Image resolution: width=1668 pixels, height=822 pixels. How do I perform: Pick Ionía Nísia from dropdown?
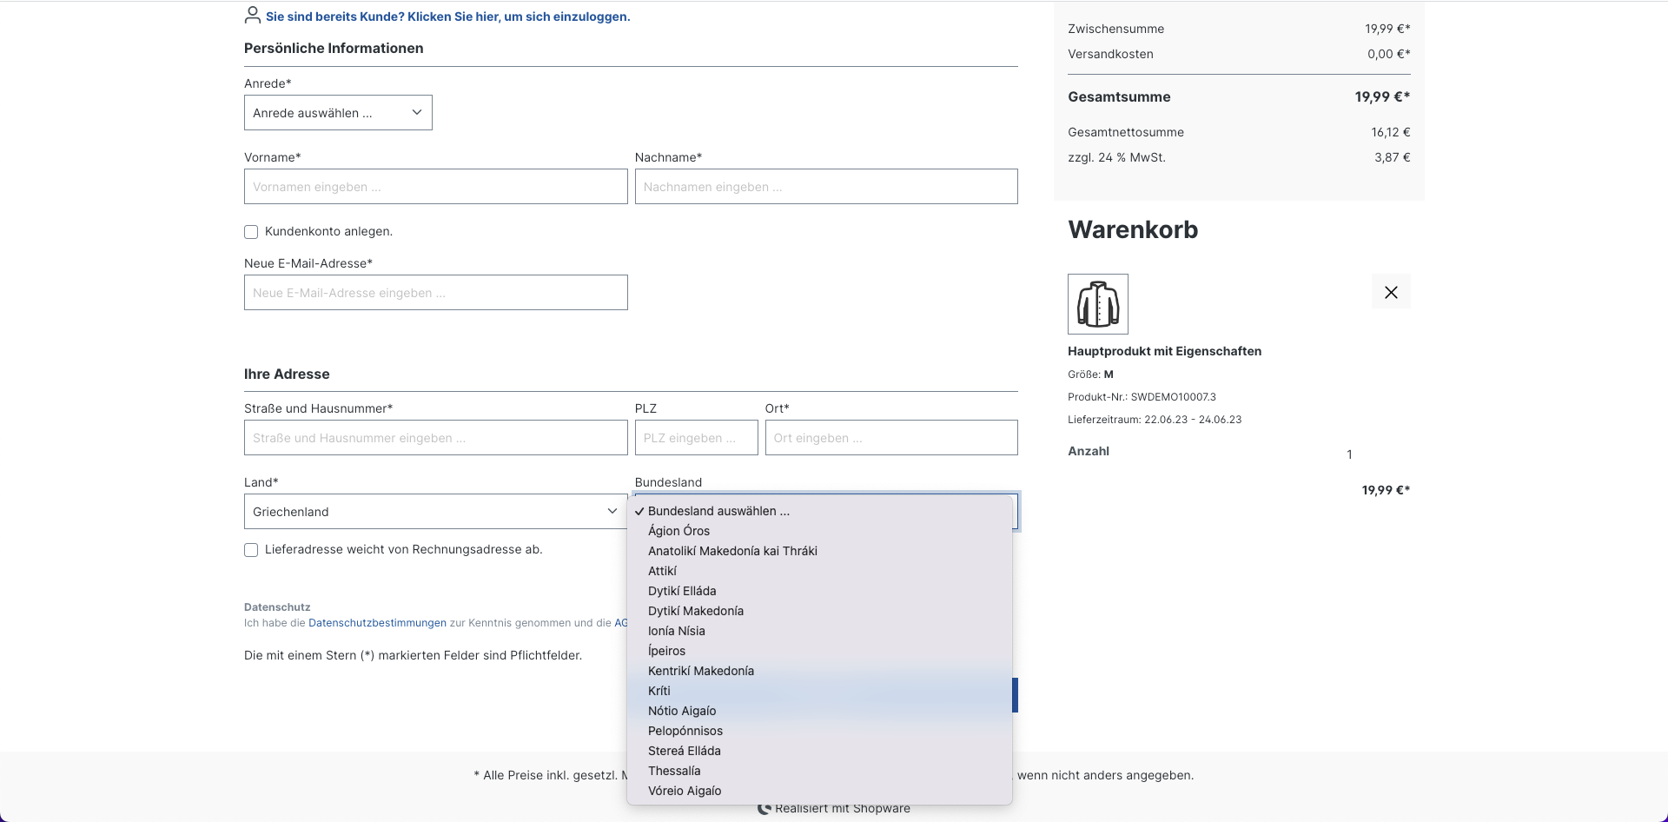pyautogui.click(x=820, y=631)
